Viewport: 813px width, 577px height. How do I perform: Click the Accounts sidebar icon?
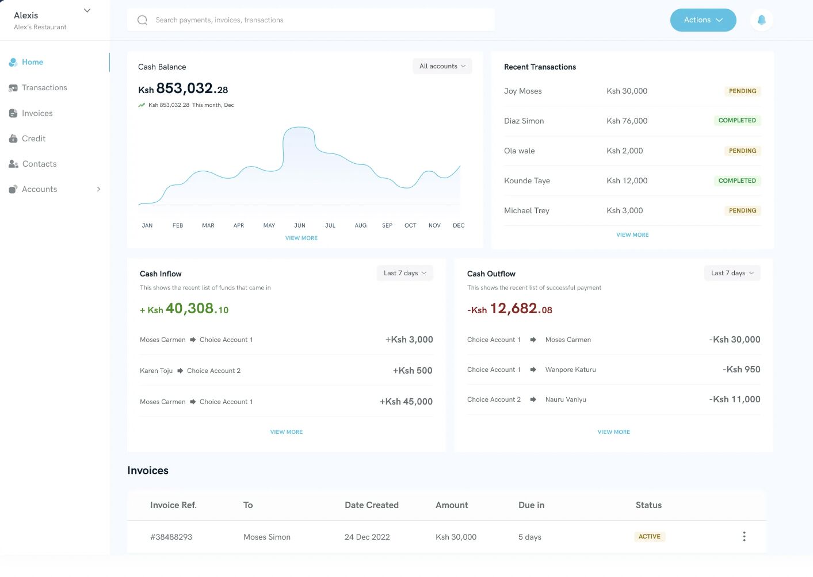tap(13, 189)
